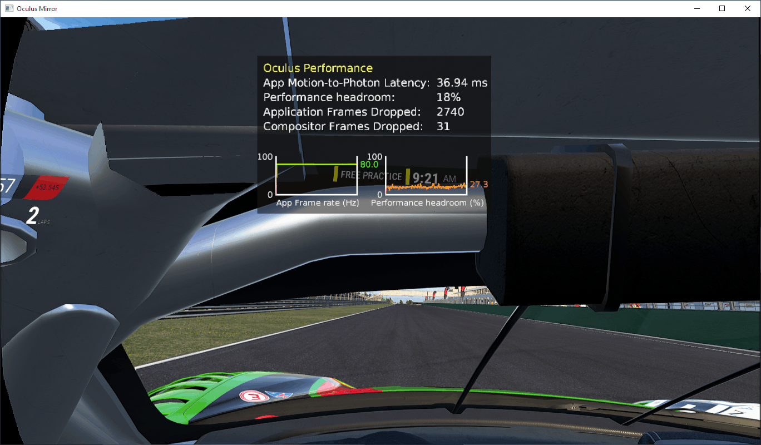Click the green "80.0" frame rate reading
The image size is (761, 445).
[369, 165]
